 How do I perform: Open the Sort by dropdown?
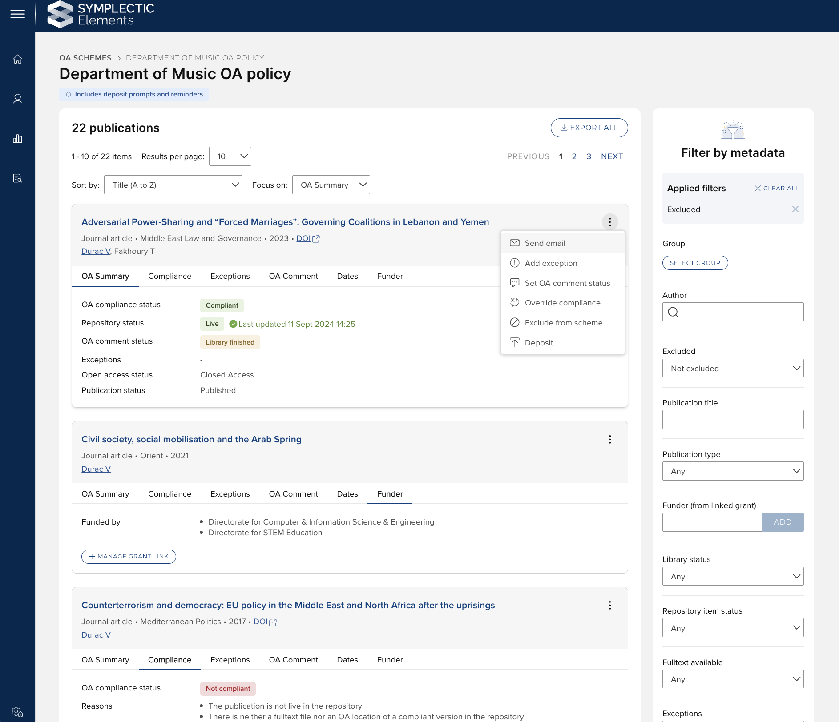(173, 185)
